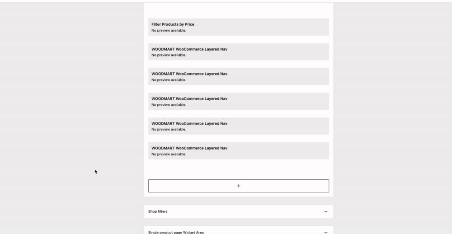Expand the Shop filters chevron arrow
Viewport: 452px width, 234px height.
[326, 211]
